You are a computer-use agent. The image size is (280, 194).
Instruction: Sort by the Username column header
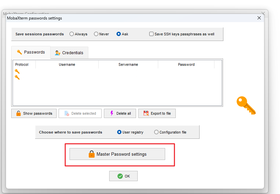pyautogui.click(x=67, y=64)
